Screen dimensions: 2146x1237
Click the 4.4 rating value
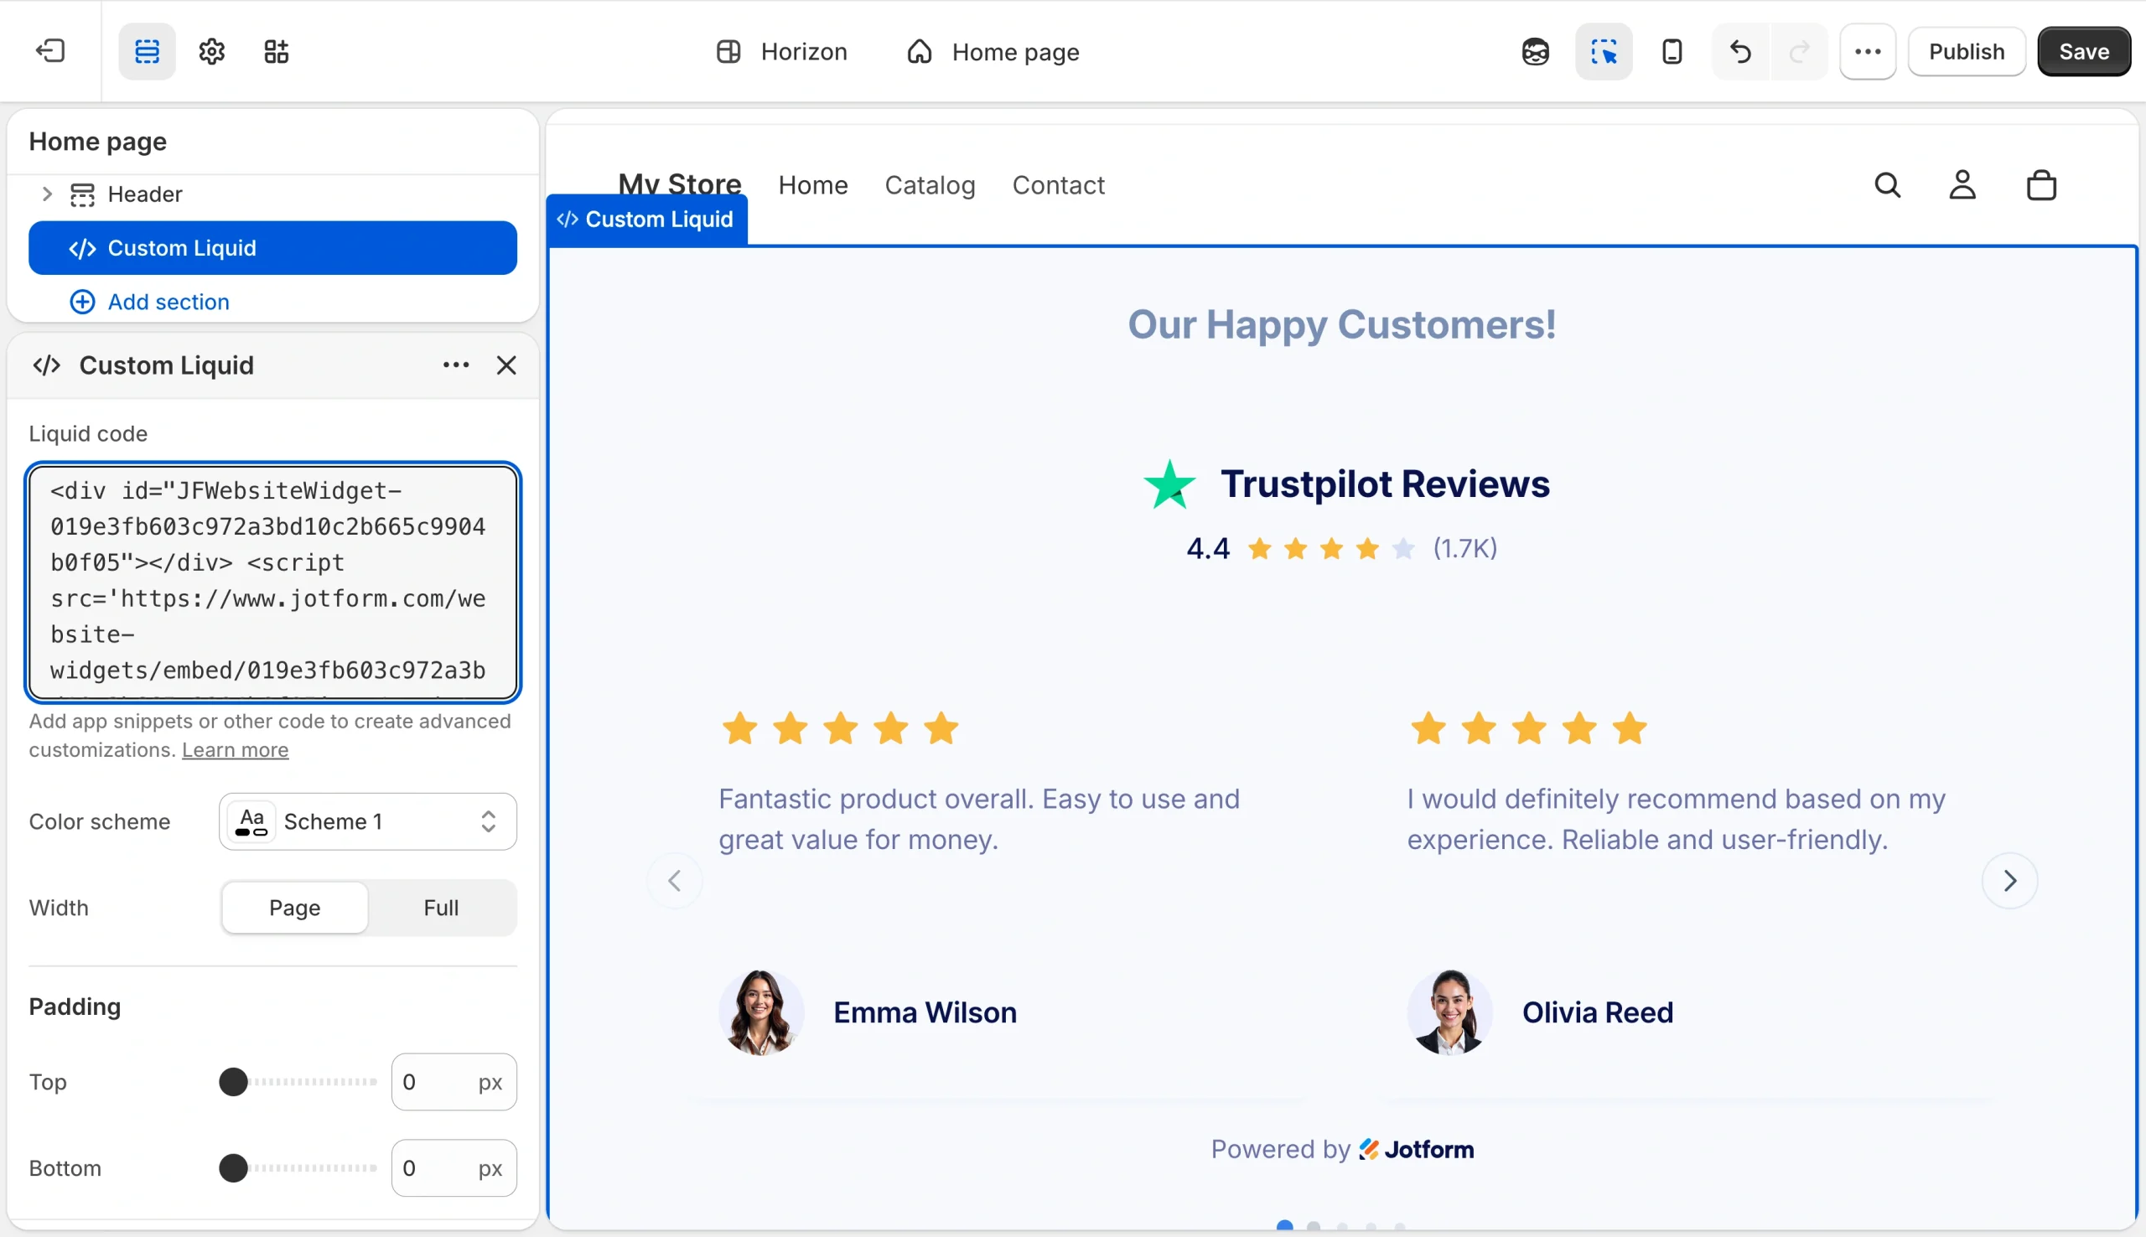(x=1207, y=549)
